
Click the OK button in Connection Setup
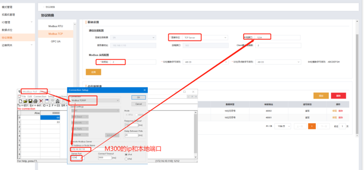tap(139, 97)
